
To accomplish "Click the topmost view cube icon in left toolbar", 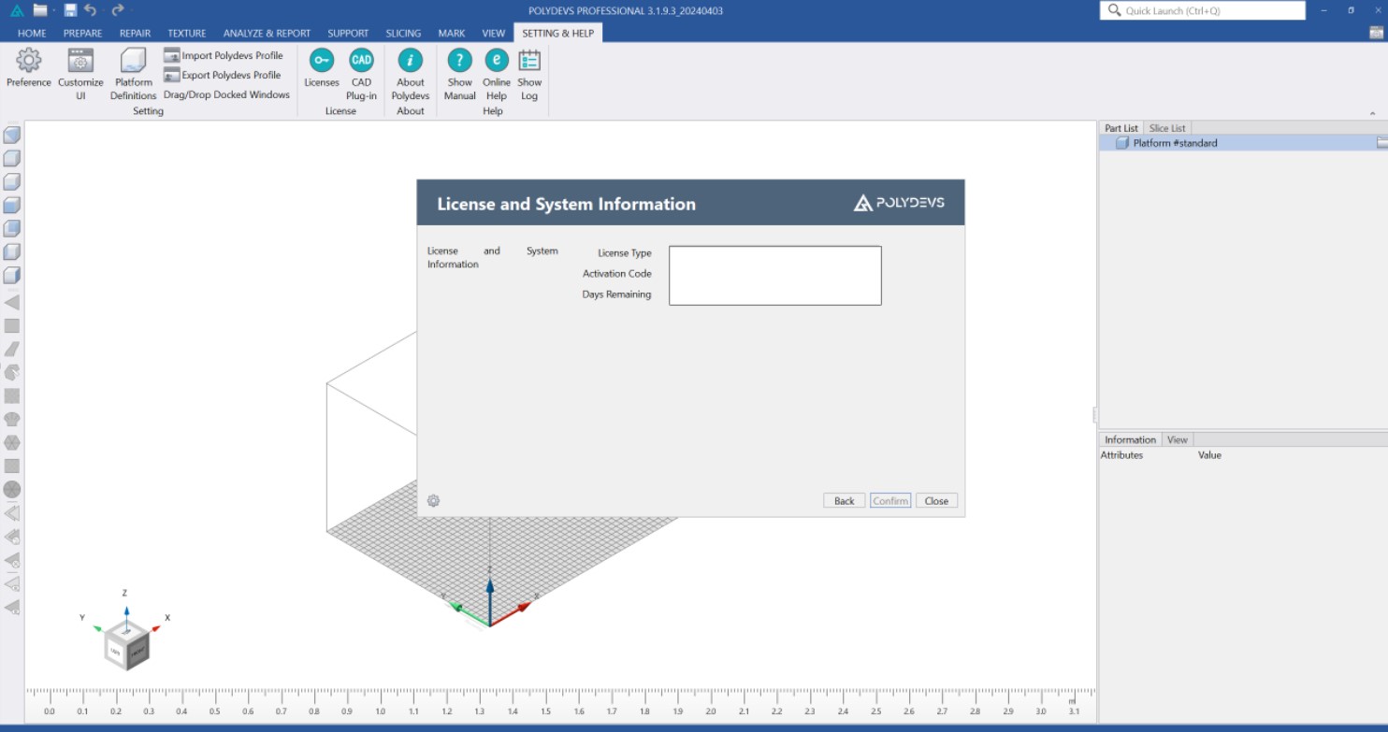I will click(x=12, y=135).
